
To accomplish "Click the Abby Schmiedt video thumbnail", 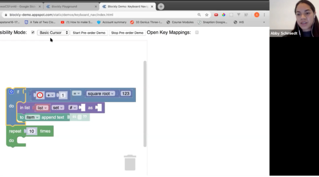I will click(x=294, y=19).
